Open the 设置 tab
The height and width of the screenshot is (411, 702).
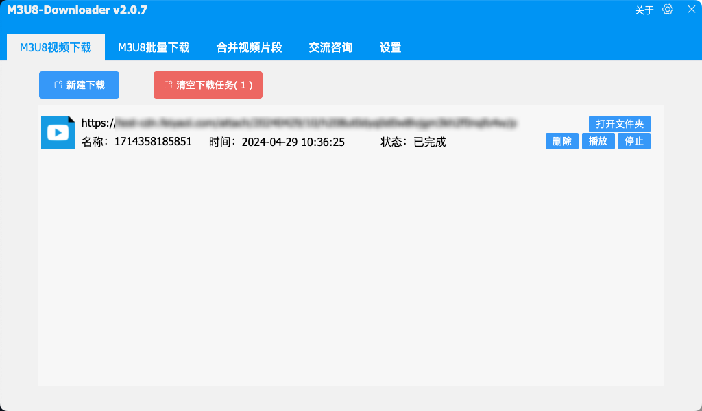tap(390, 48)
